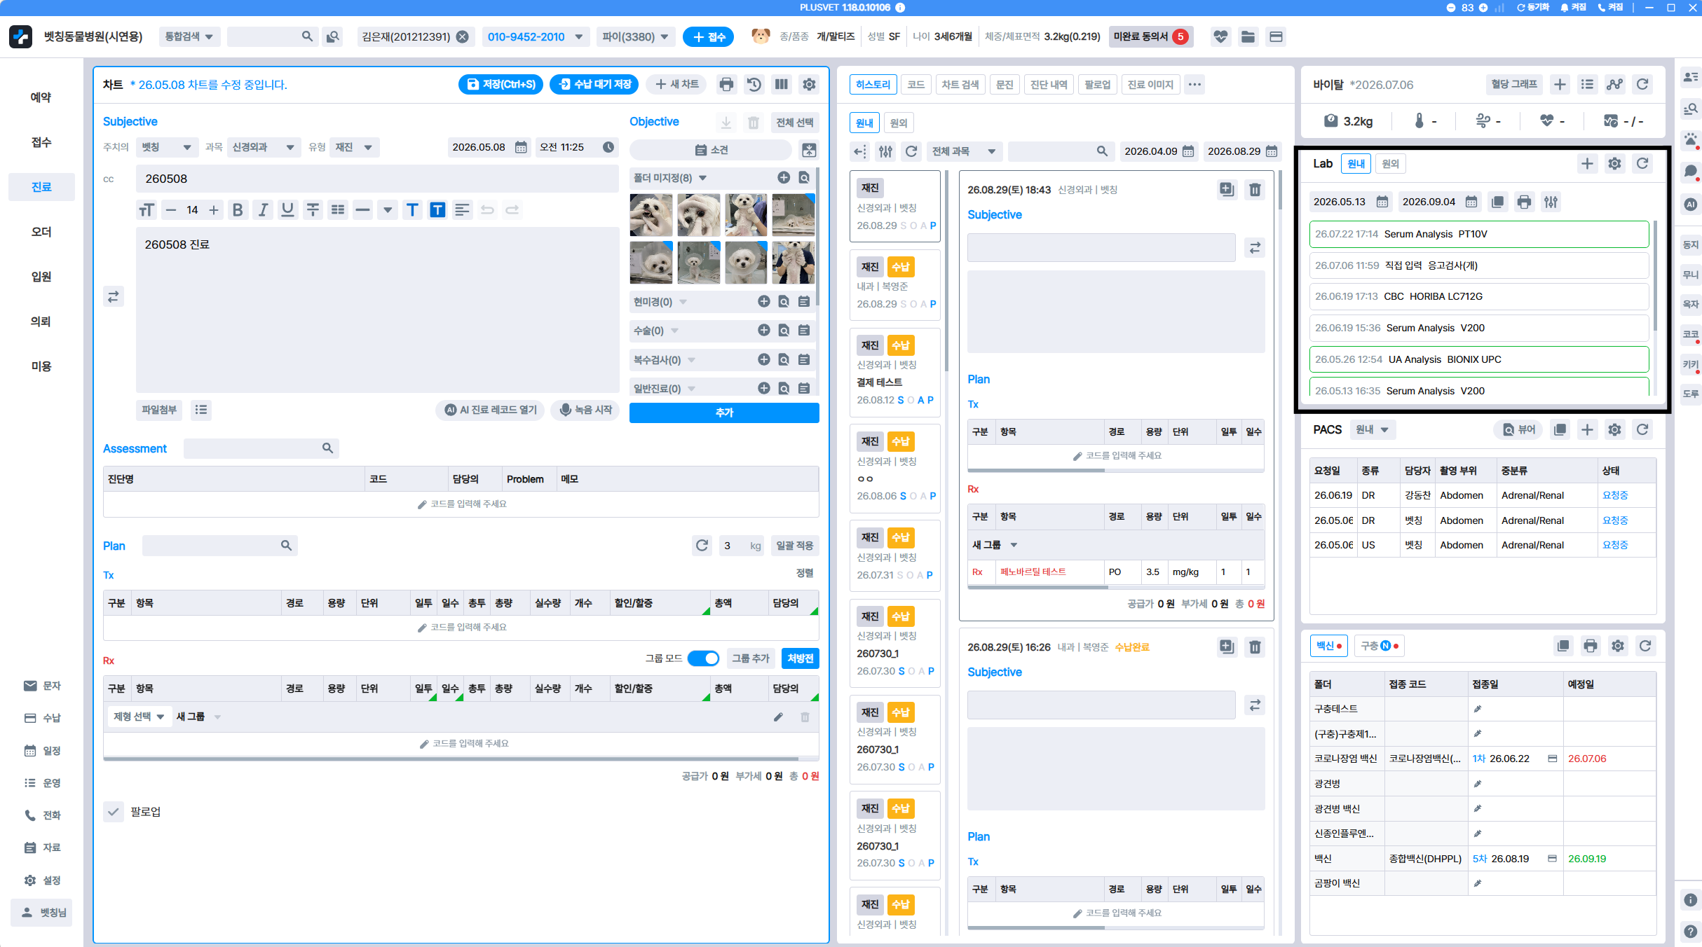Delete the 18:43 history record

1255,190
